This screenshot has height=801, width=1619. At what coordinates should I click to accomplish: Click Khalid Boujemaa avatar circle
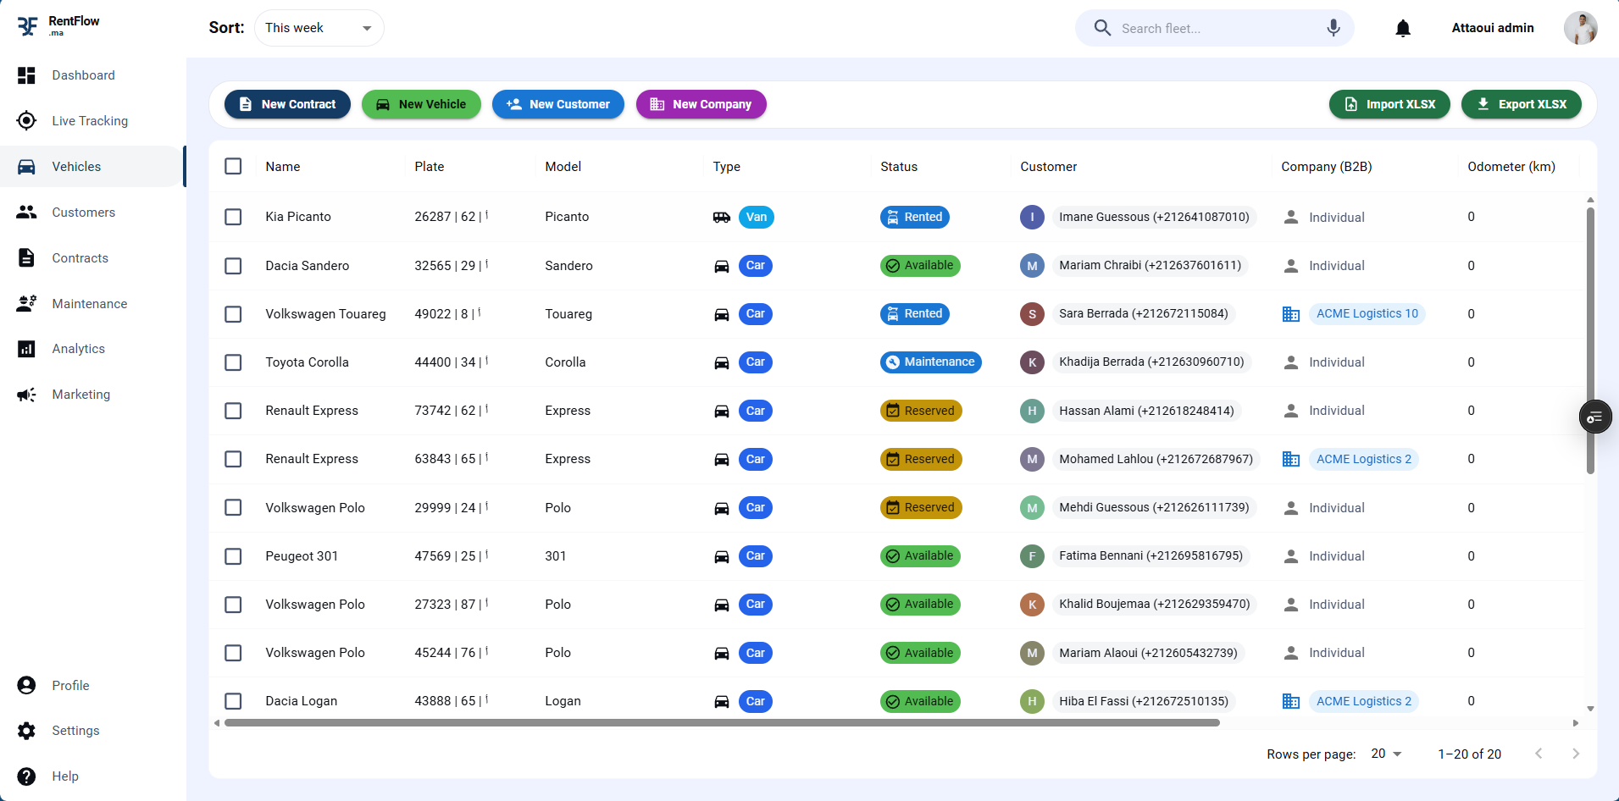(x=1032, y=605)
